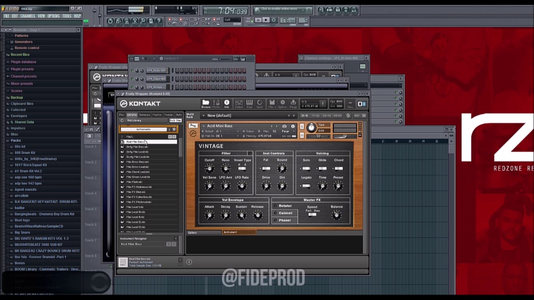Open instrument edit mode with wrench icon
The height and width of the screenshot is (300, 534).
193,125
